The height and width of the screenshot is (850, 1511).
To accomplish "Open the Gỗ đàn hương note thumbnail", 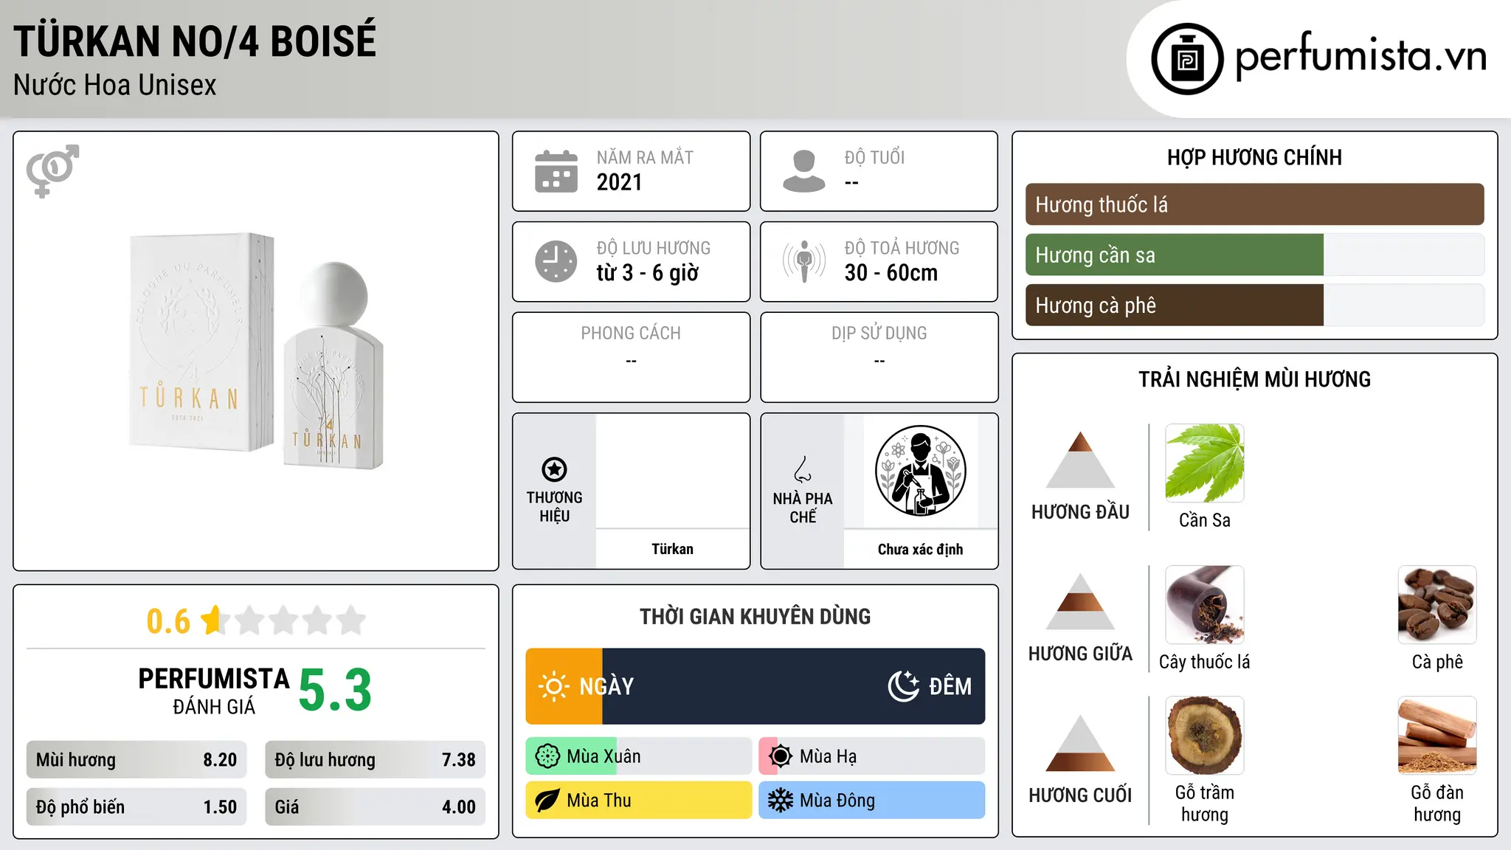I will point(1436,736).
